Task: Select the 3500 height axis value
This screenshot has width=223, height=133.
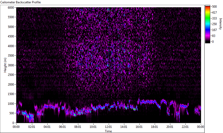Action: tap(11, 56)
